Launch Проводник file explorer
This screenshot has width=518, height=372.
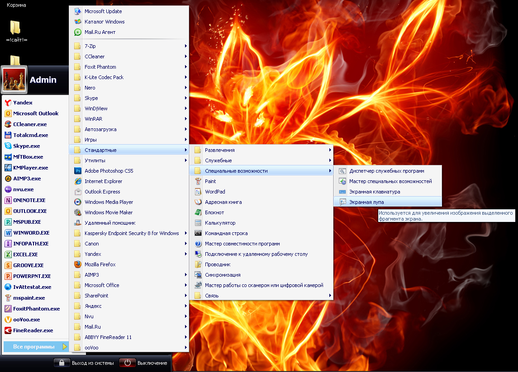261,264
